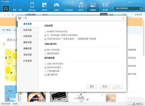Open the 我的设备 phone icon

[32, 5]
